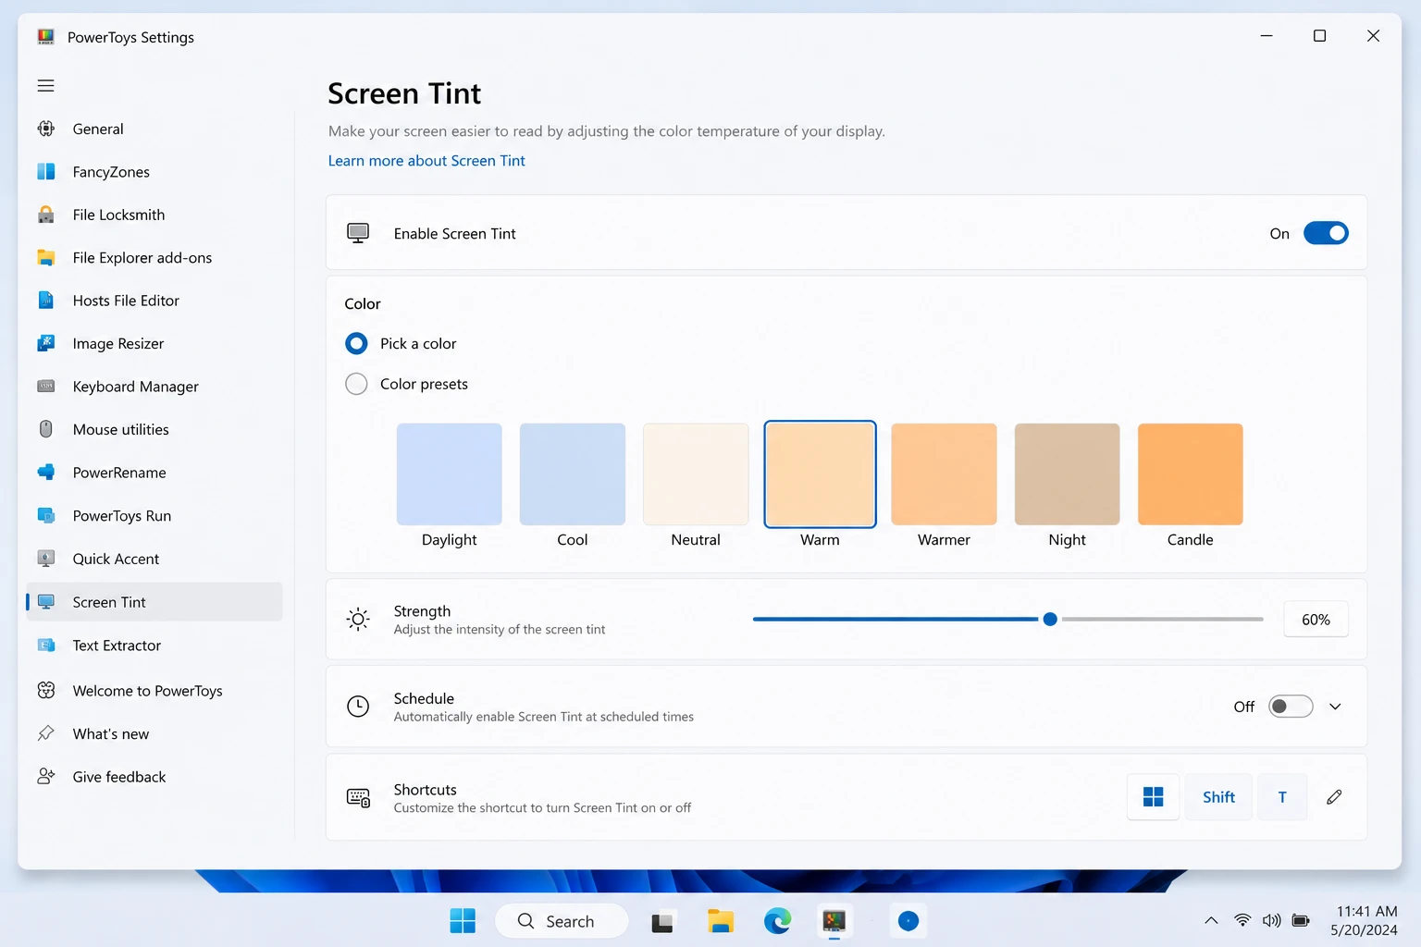
Task: Turn off Enable Screen Tint toggle
Action: coord(1326,233)
